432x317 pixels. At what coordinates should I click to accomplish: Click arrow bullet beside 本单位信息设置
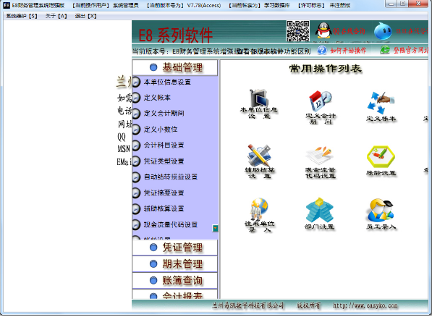click(136, 82)
